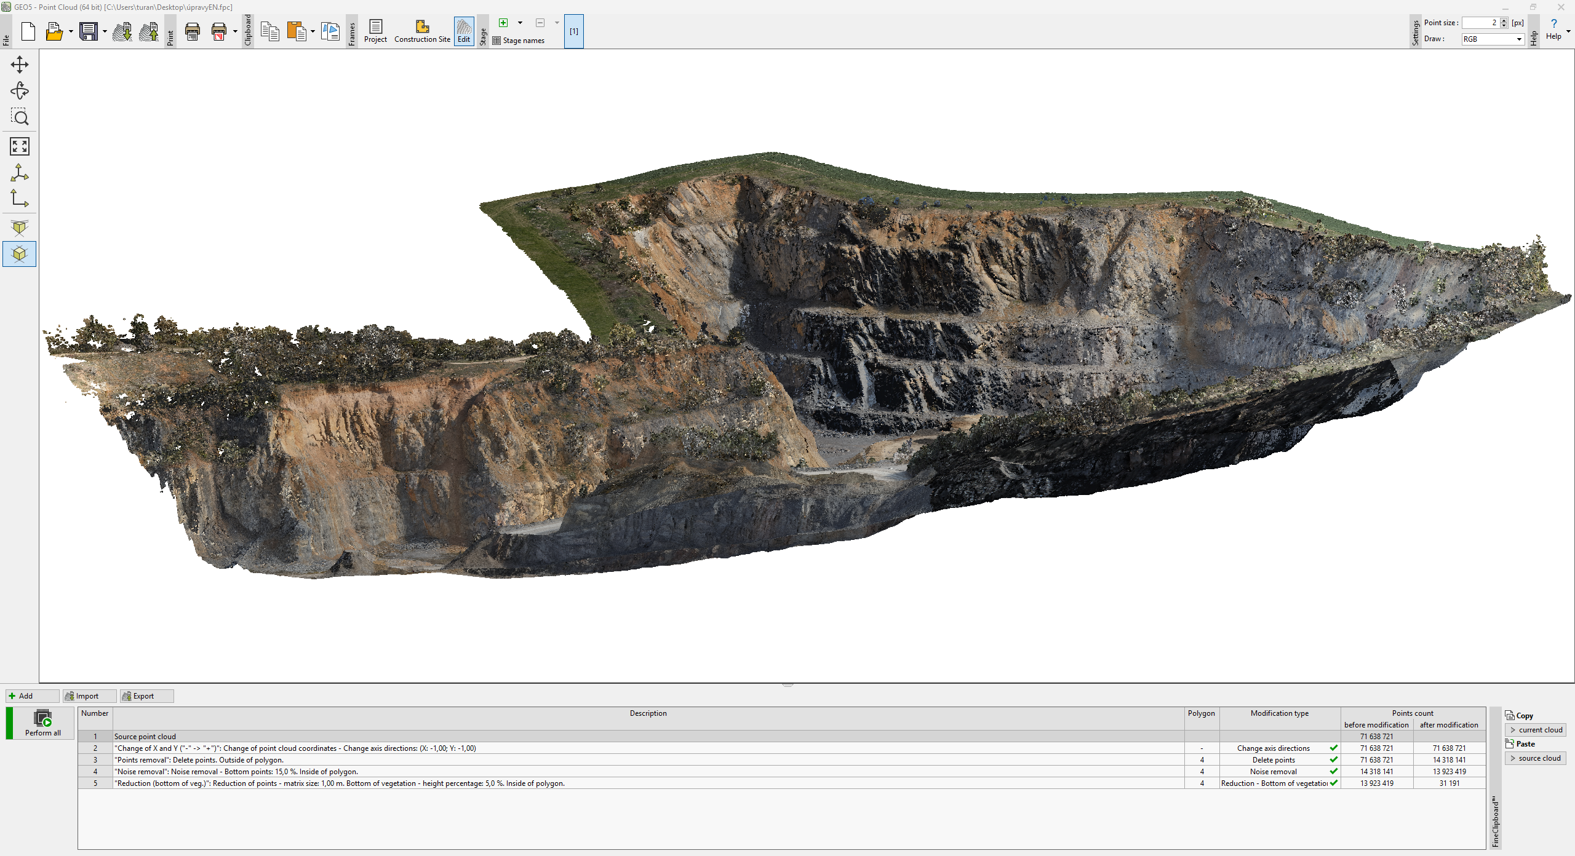Toggle the highlighted 3D cube view mode

[x=20, y=254]
